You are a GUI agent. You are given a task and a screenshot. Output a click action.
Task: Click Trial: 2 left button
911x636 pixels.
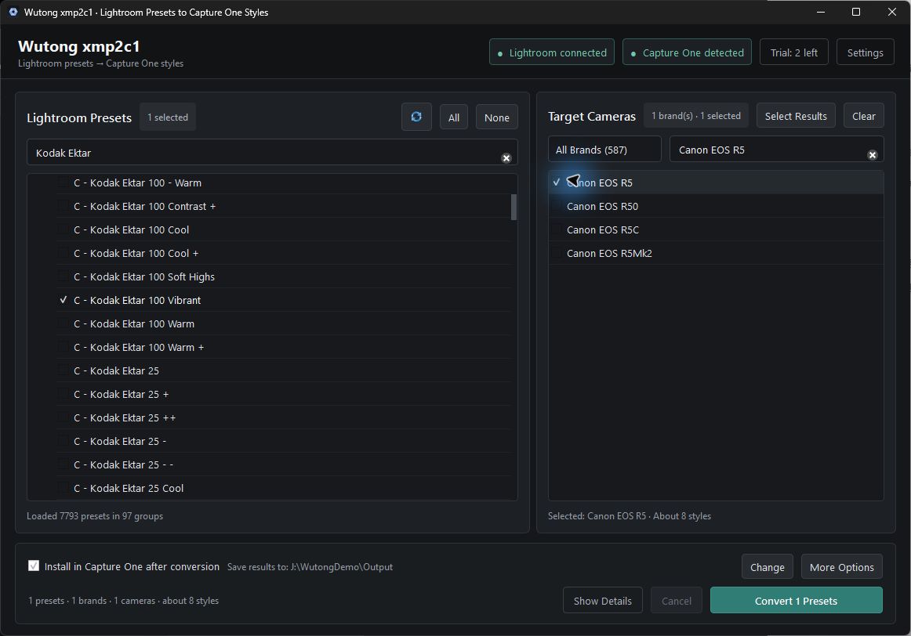click(x=793, y=52)
